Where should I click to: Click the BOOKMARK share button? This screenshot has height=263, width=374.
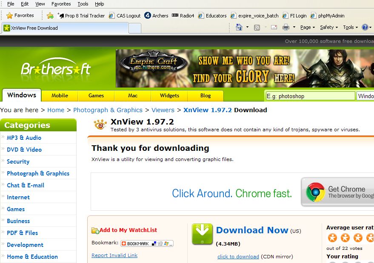coord(147,243)
